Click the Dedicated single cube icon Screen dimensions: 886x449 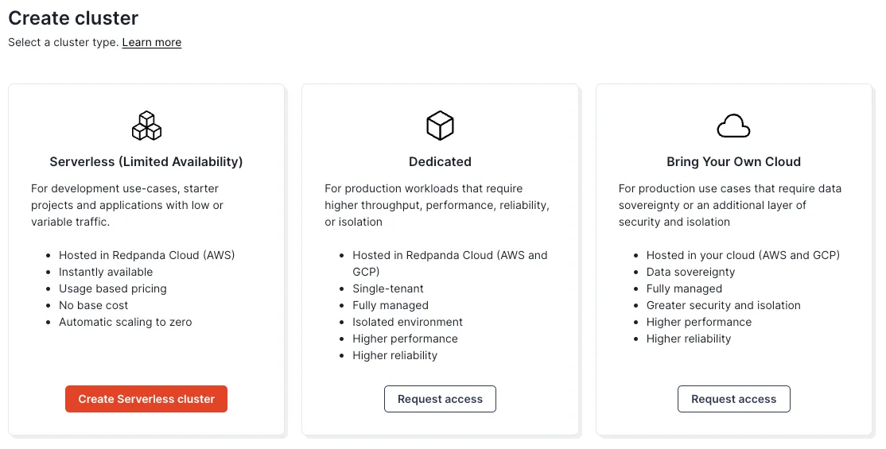(x=440, y=126)
